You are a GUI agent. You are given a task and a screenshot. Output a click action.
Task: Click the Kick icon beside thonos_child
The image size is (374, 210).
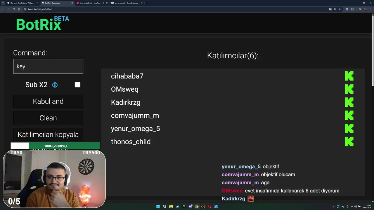click(349, 142)
